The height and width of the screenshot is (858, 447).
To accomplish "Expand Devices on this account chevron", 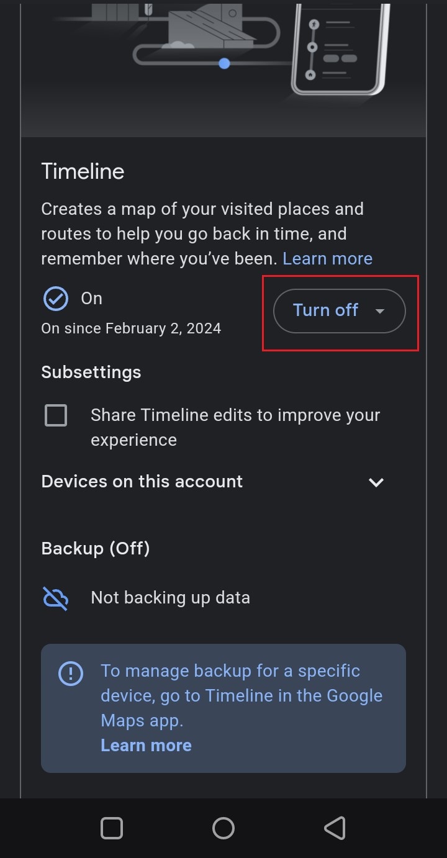I will [x=376, y=482].
